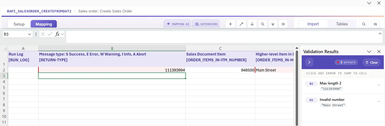This screenshot has height=126, width=385.
Task: Click the Sales order: Create Sales Order subtitle
Action: point(105,11)
